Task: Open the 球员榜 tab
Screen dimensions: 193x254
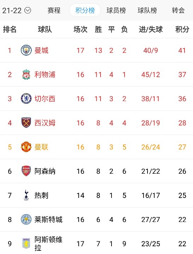Action: (116, 11)
